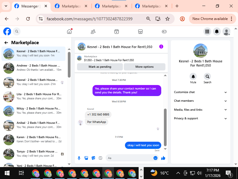This screenshot has width=238, height=179.
Task: Open conversation information purple icon
Action: tap(161, 47)
